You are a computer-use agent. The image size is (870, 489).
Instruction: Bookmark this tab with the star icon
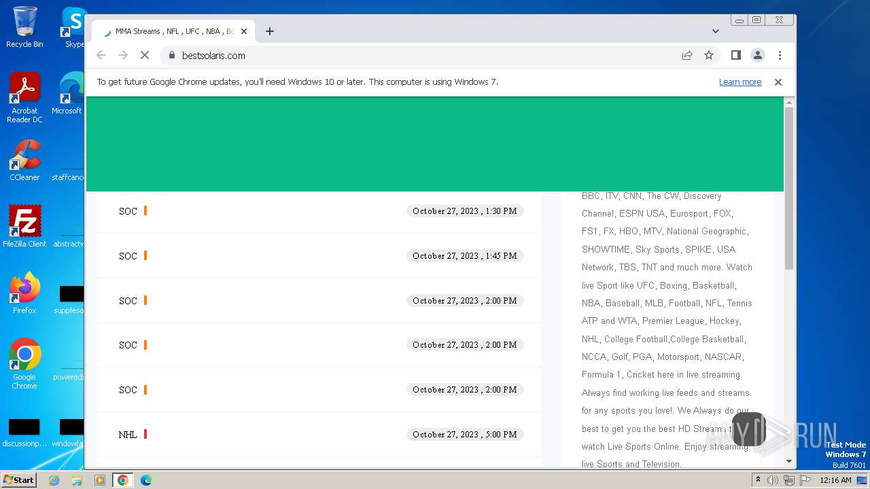click(x=709, y=56)
